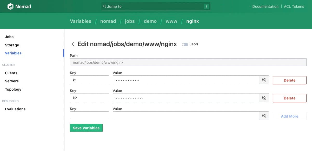Image resolution: width=312 pixels, height=151 pixels.
Task: Click the demo breadcrumb segment
Action: (150, 21)
